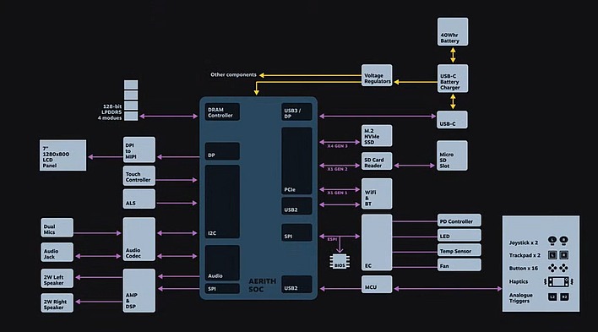Click the PCIe block
598x332 pixels.
click(x=296, y=161)
